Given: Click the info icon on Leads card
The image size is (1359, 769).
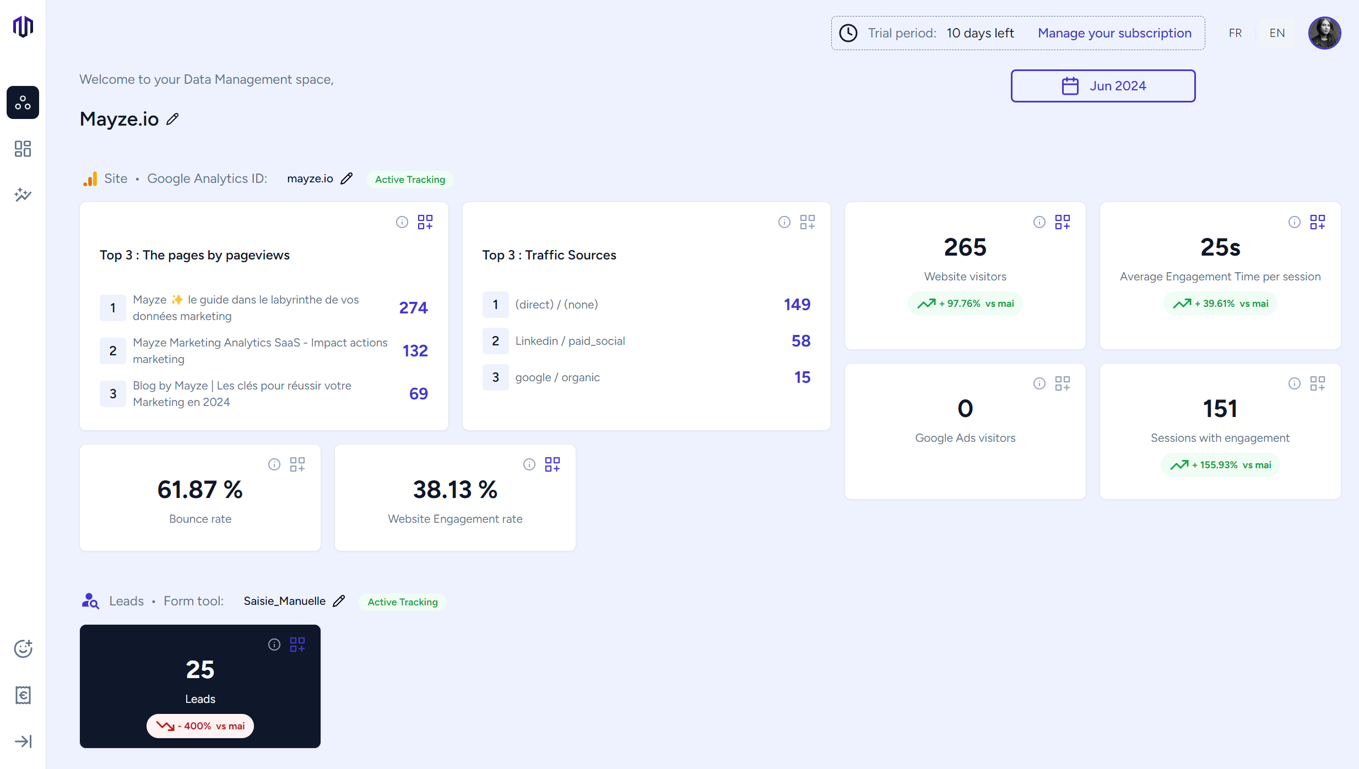Looking at the screenshot, I should (273, 643).
